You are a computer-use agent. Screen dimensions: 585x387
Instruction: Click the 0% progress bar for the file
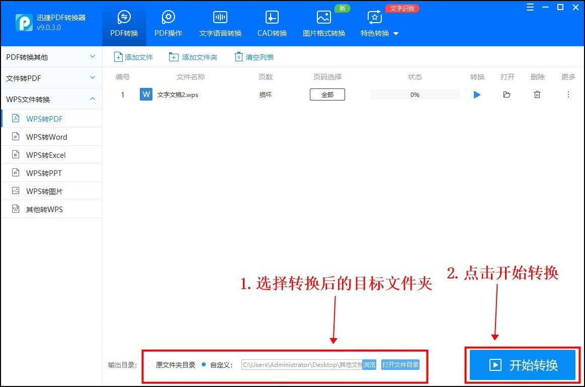(x=414, y=94)
